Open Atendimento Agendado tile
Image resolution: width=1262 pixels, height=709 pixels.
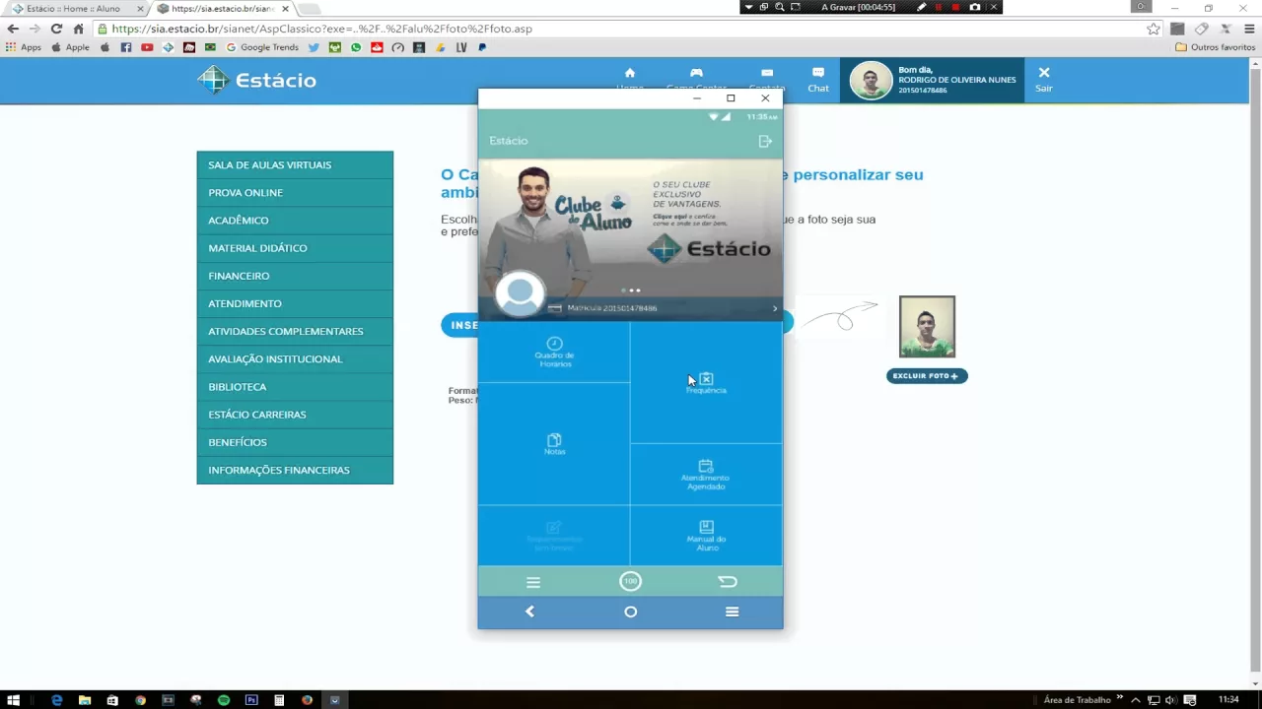pos(706,475)
